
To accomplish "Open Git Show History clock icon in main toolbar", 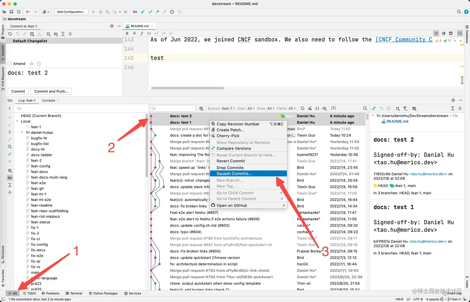I will click(x=172, y=12).
